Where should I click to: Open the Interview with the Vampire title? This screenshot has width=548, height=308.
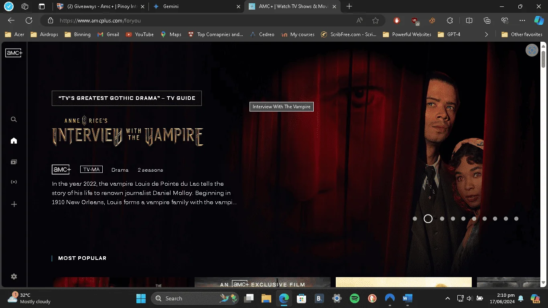pyautogui.click(x=128, y=131)
